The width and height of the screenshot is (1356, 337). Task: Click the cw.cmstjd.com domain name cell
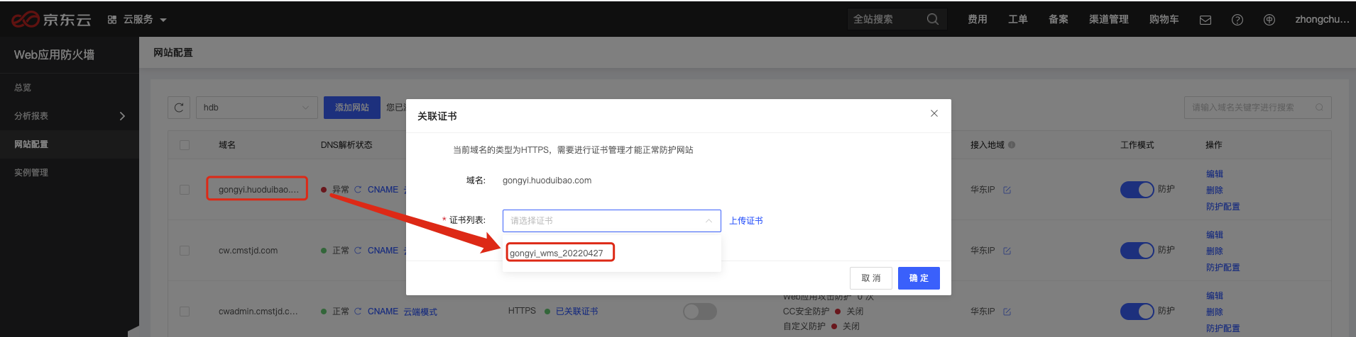[248, 251]
